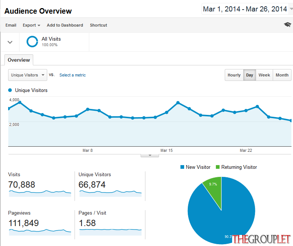Click the Unique Visitors legend dot
Viewport: 293px width, 246px height.
tap(10, 90)
